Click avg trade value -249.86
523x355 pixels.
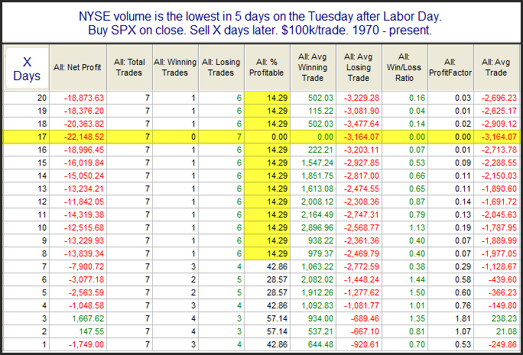[502, 344]
